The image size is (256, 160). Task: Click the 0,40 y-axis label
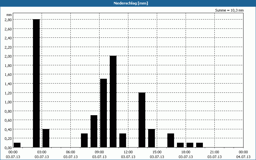point(8,129)
